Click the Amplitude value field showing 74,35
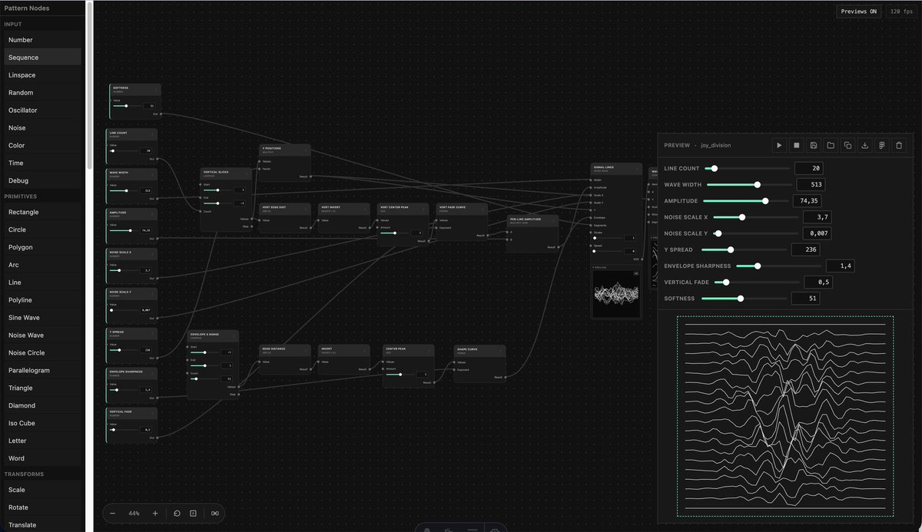This screenshot has height=532, width=922. 808,200
